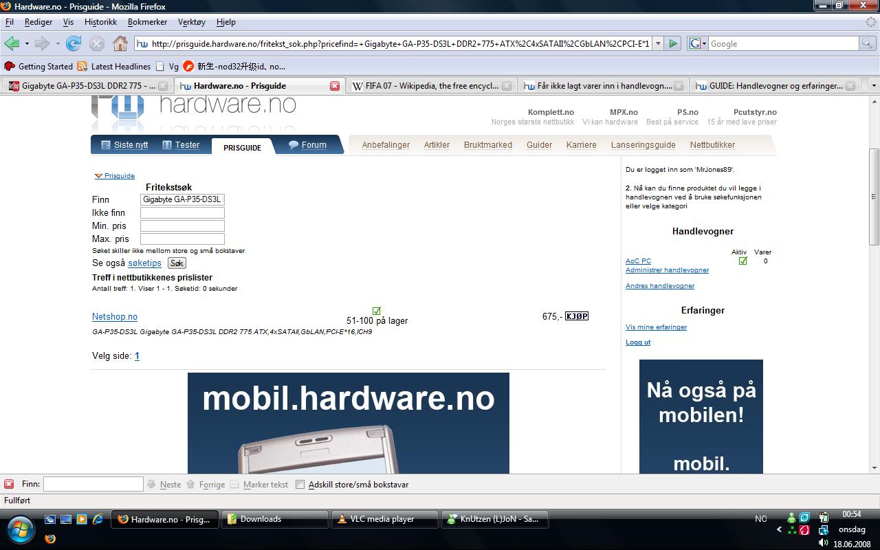The width and height of the screenshot is (880, 550).
Task: Focus the find bar Finn text field
Action: (93, 484)
